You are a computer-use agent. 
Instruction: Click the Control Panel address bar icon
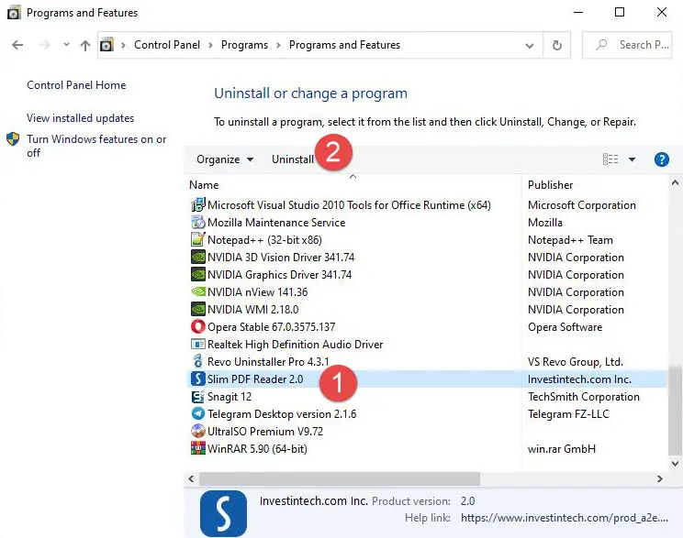(x=106, y=45)
